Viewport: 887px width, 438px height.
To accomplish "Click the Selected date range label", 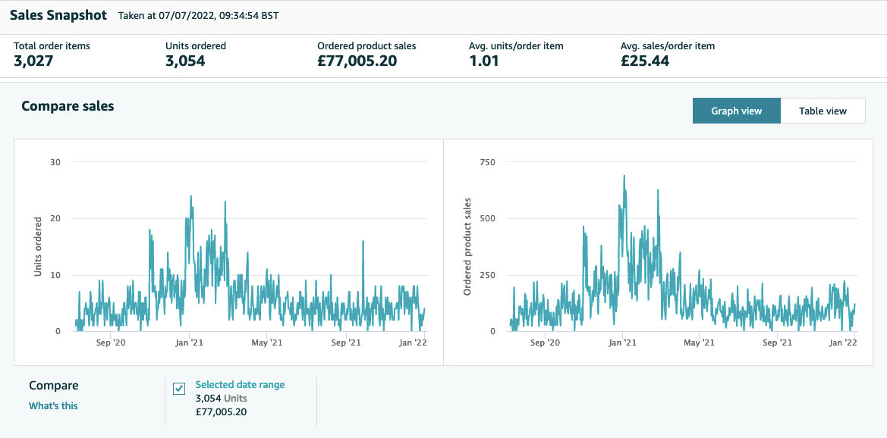I will pyautogui.click(x=240, y=384).
